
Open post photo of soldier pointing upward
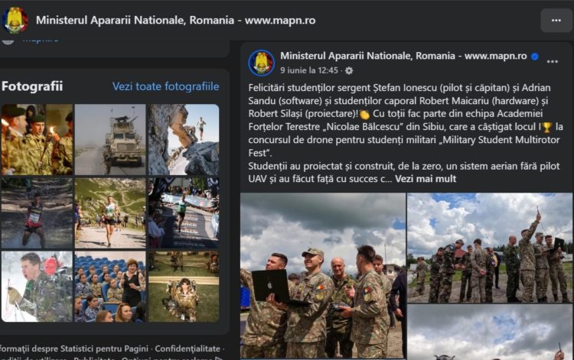[490, 248]
